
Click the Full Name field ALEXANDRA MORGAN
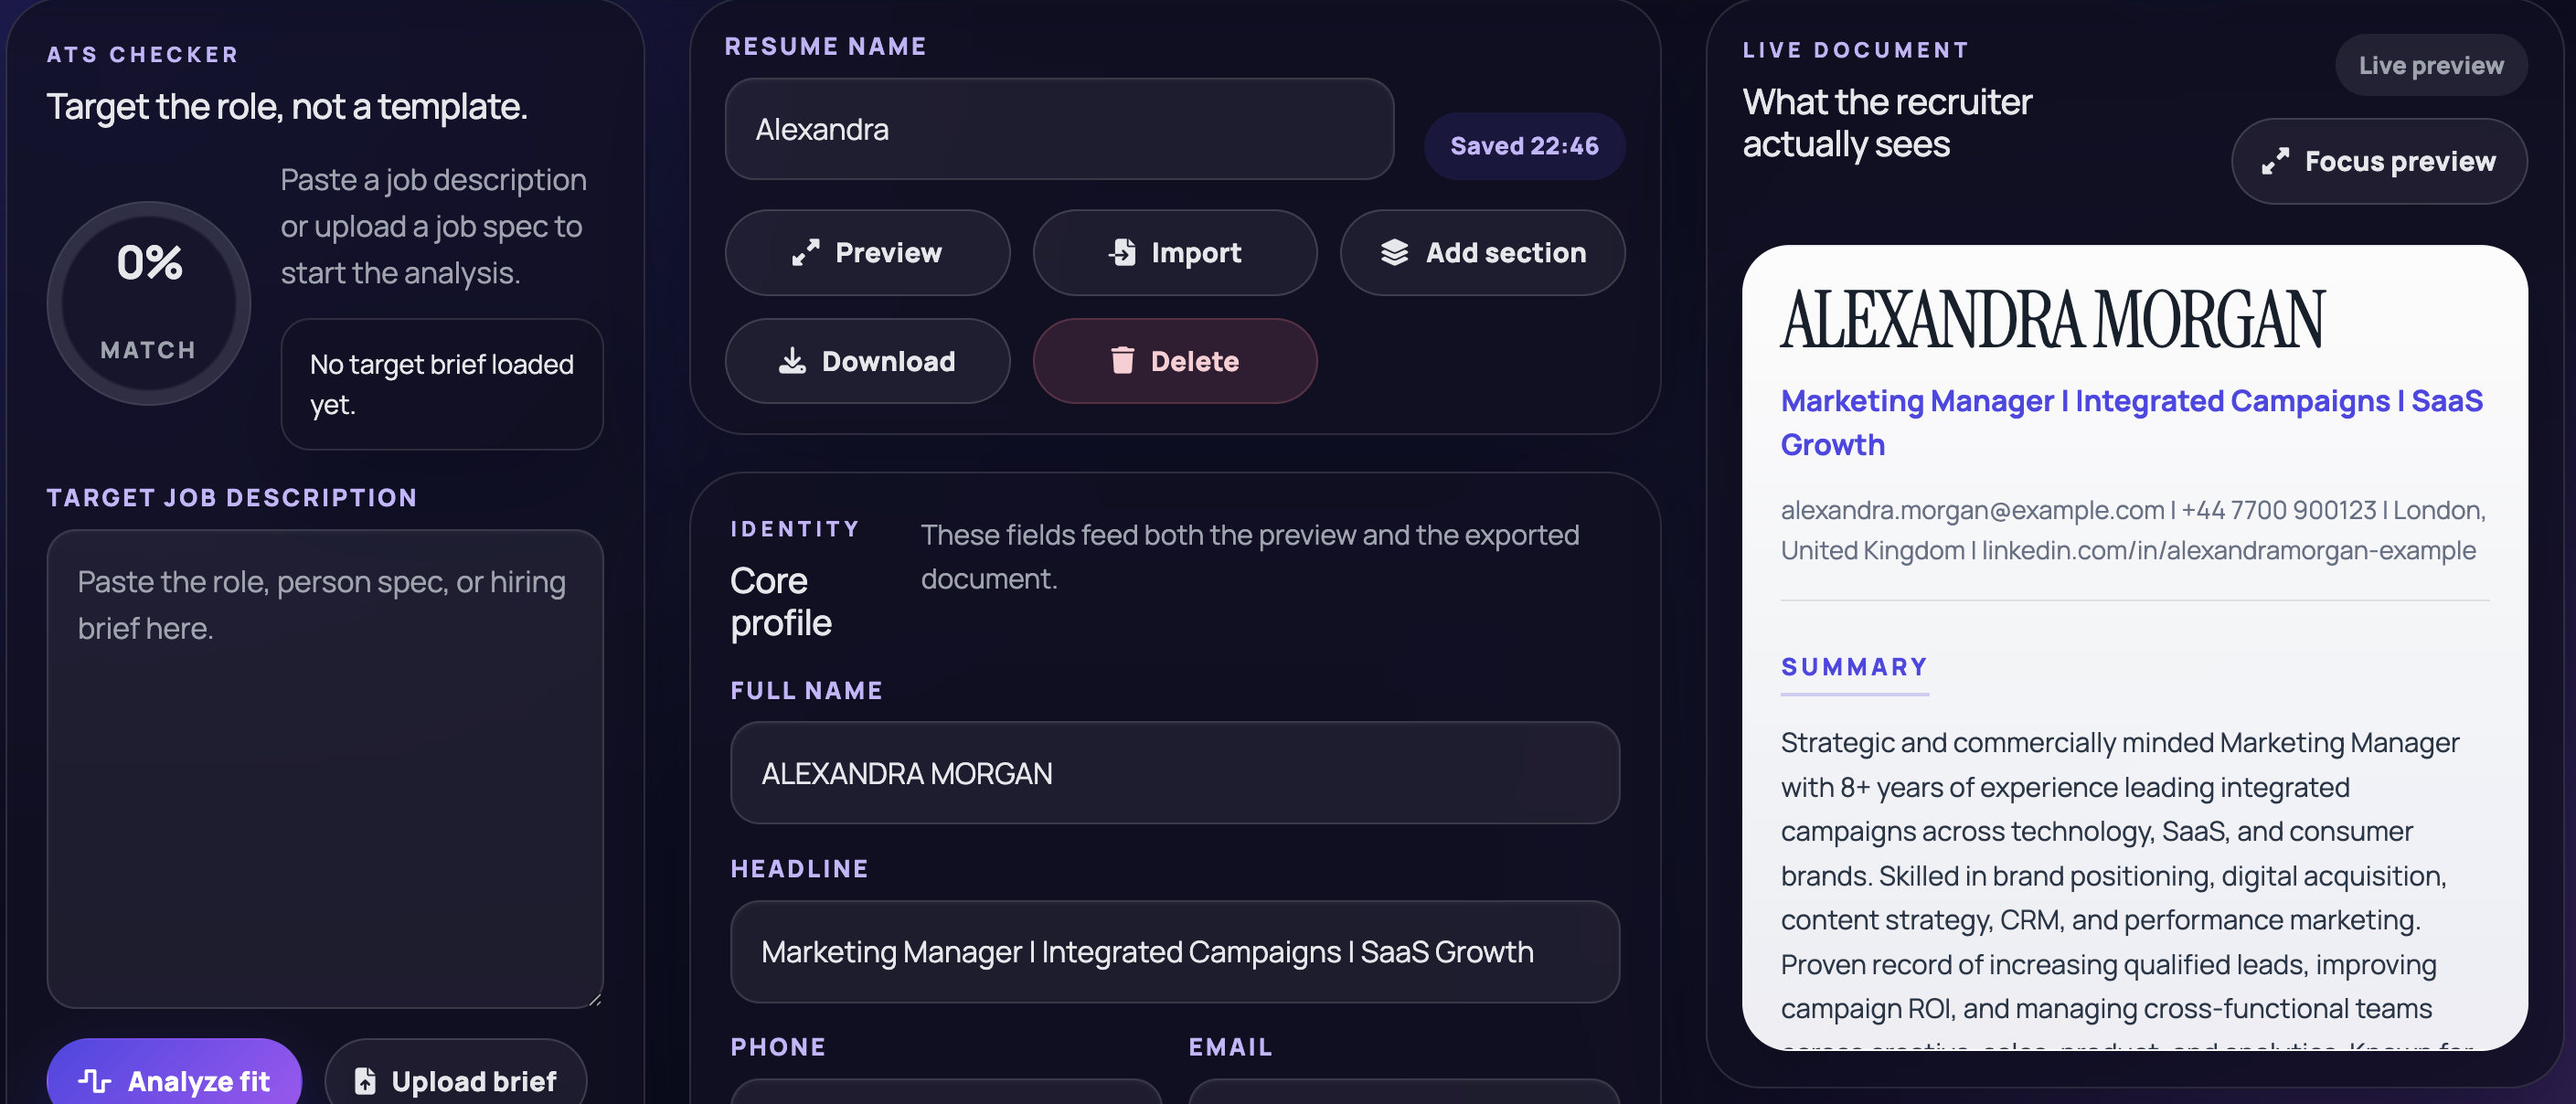[1175, 773]
